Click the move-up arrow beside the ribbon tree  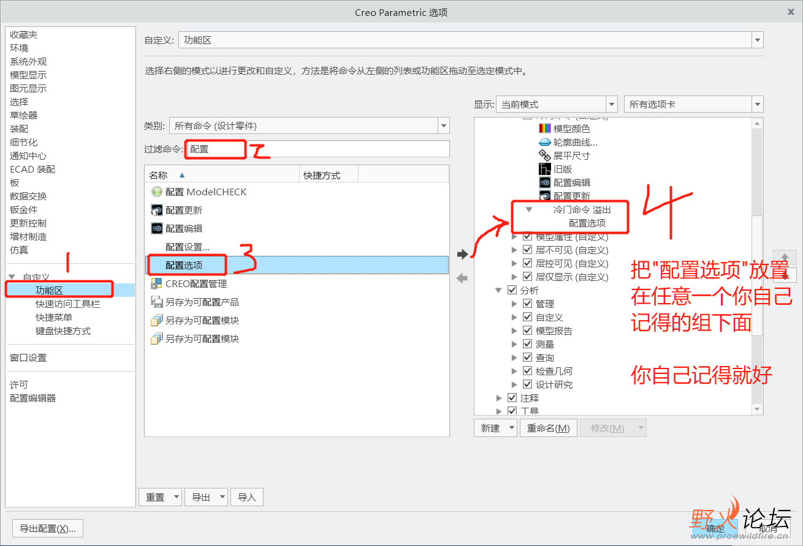785,257
